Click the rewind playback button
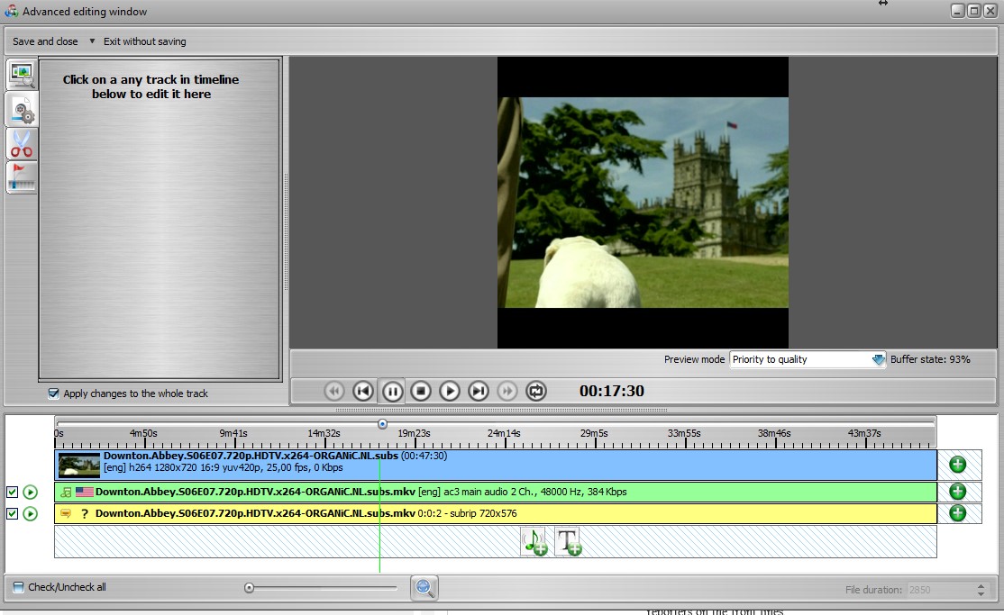This screenshot has width=1004, height=615. tap(333, 391)
